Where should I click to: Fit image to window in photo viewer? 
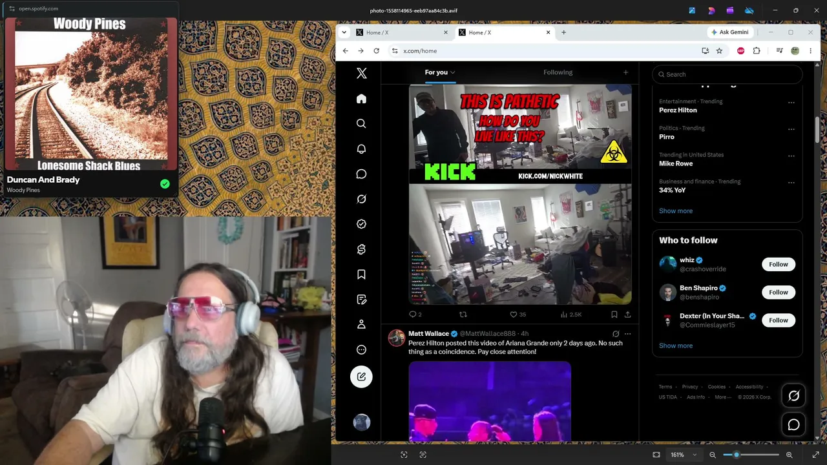(x=656, y=455)
